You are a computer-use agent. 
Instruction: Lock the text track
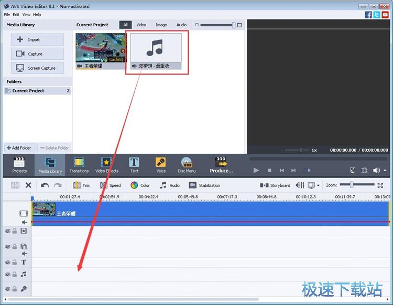tap(15, 262)
